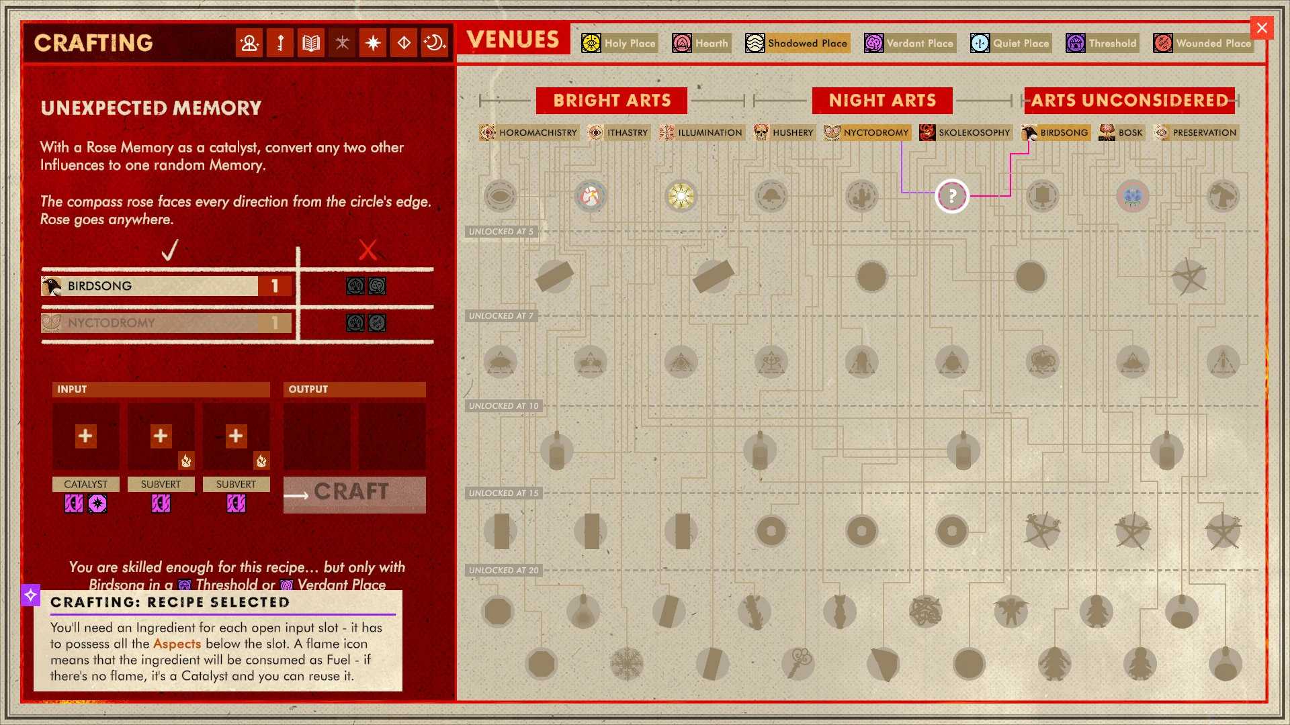Filter venues by Hearth

tap(701, 43)
